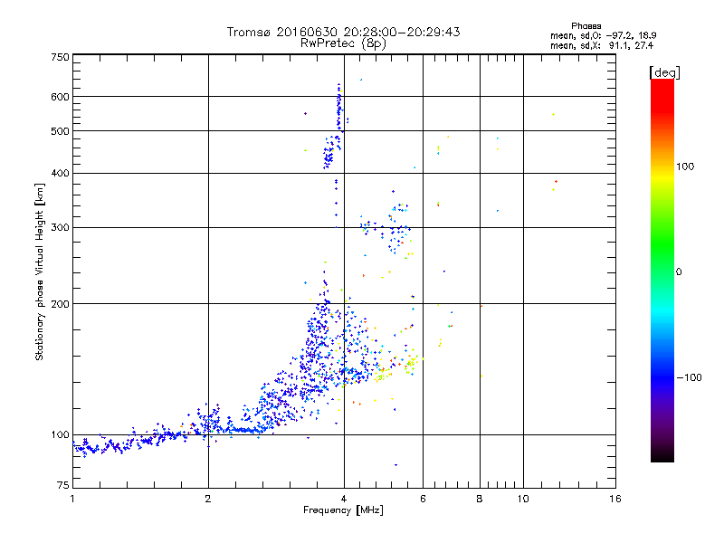Click the plot title 'Tromsø 20160630 20:28:00-20:29:43'
724x543 pixels.
click(x=343, y=32)
